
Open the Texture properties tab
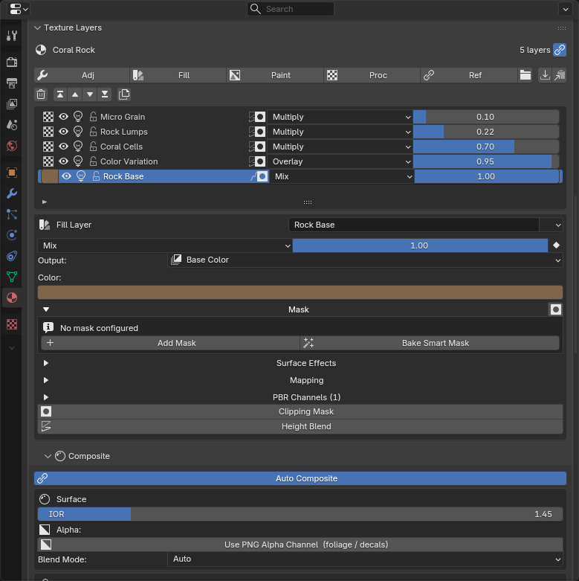[11, 324]
